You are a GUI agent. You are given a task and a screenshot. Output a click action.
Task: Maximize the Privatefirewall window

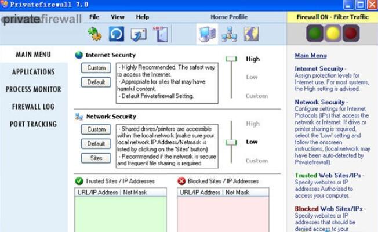pyautogui.click(x=361, y=5)
